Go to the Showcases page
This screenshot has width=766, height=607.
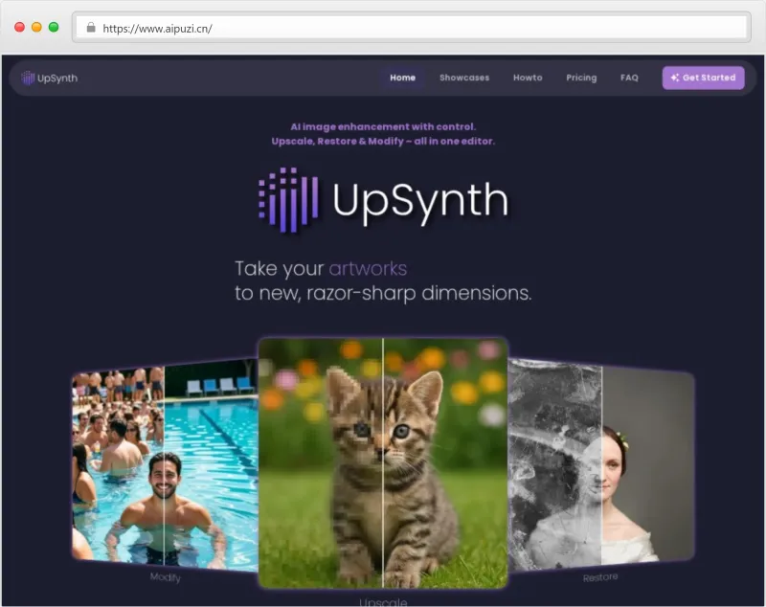point(464,78)
